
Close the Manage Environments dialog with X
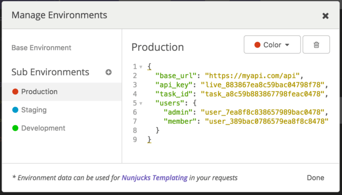tap(325, 16)
